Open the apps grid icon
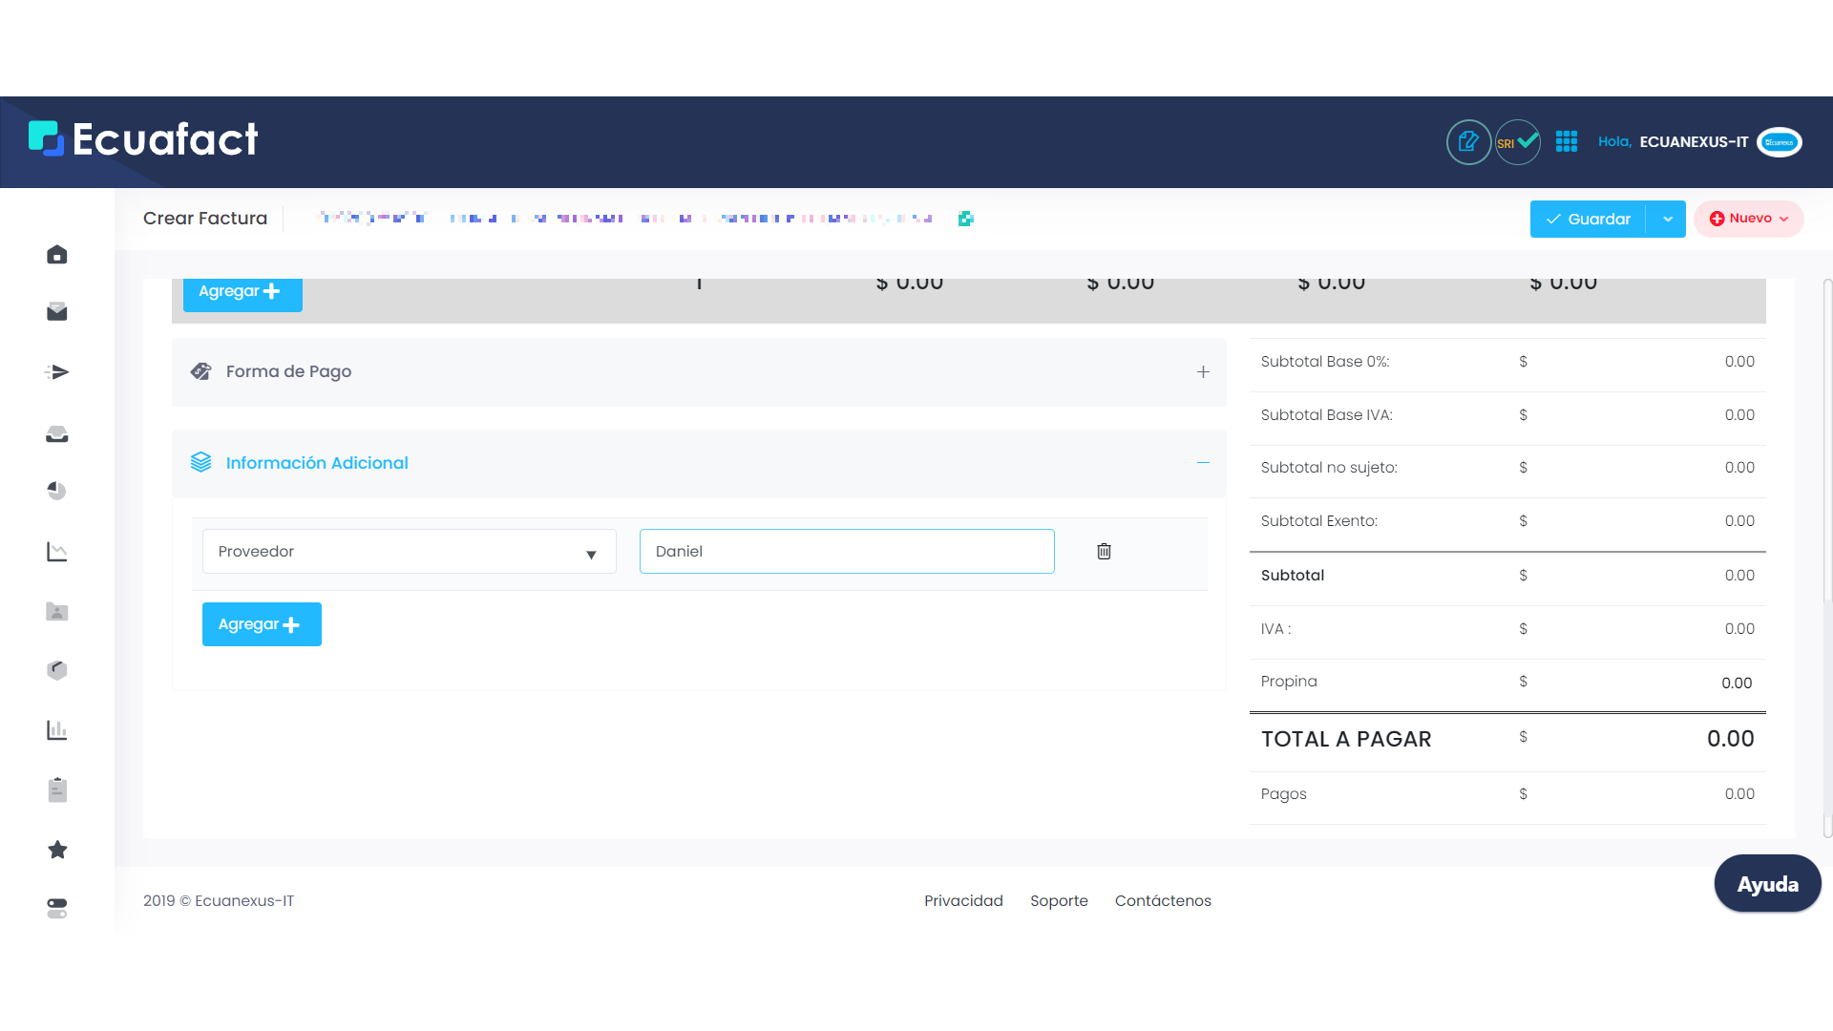This screenshot has width=1833, height=1031. pyautogui.click(x=1567, y=142)
